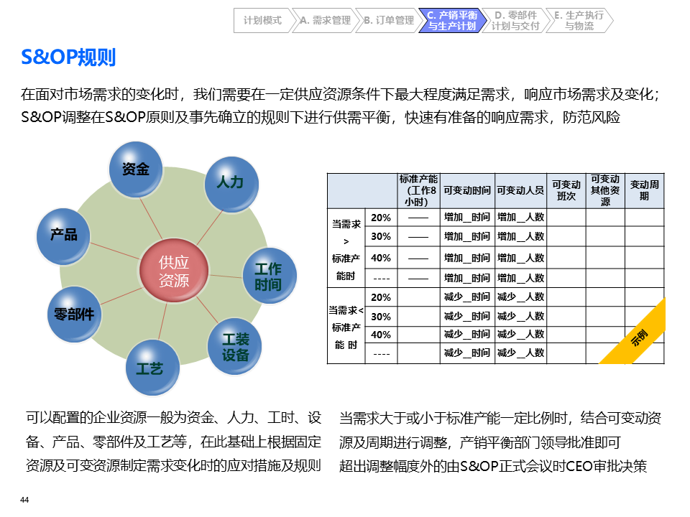
Task: Go to the B. 订单管理 navigation step
Action: tap(389, 20)
